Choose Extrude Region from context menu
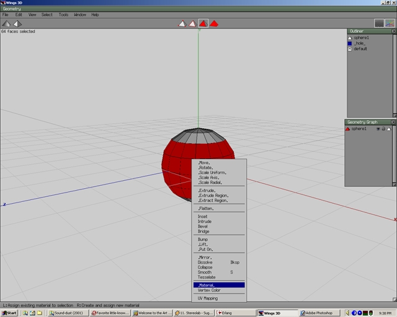The height and width of the screenshot is (317, 397). tap(219, 196)
